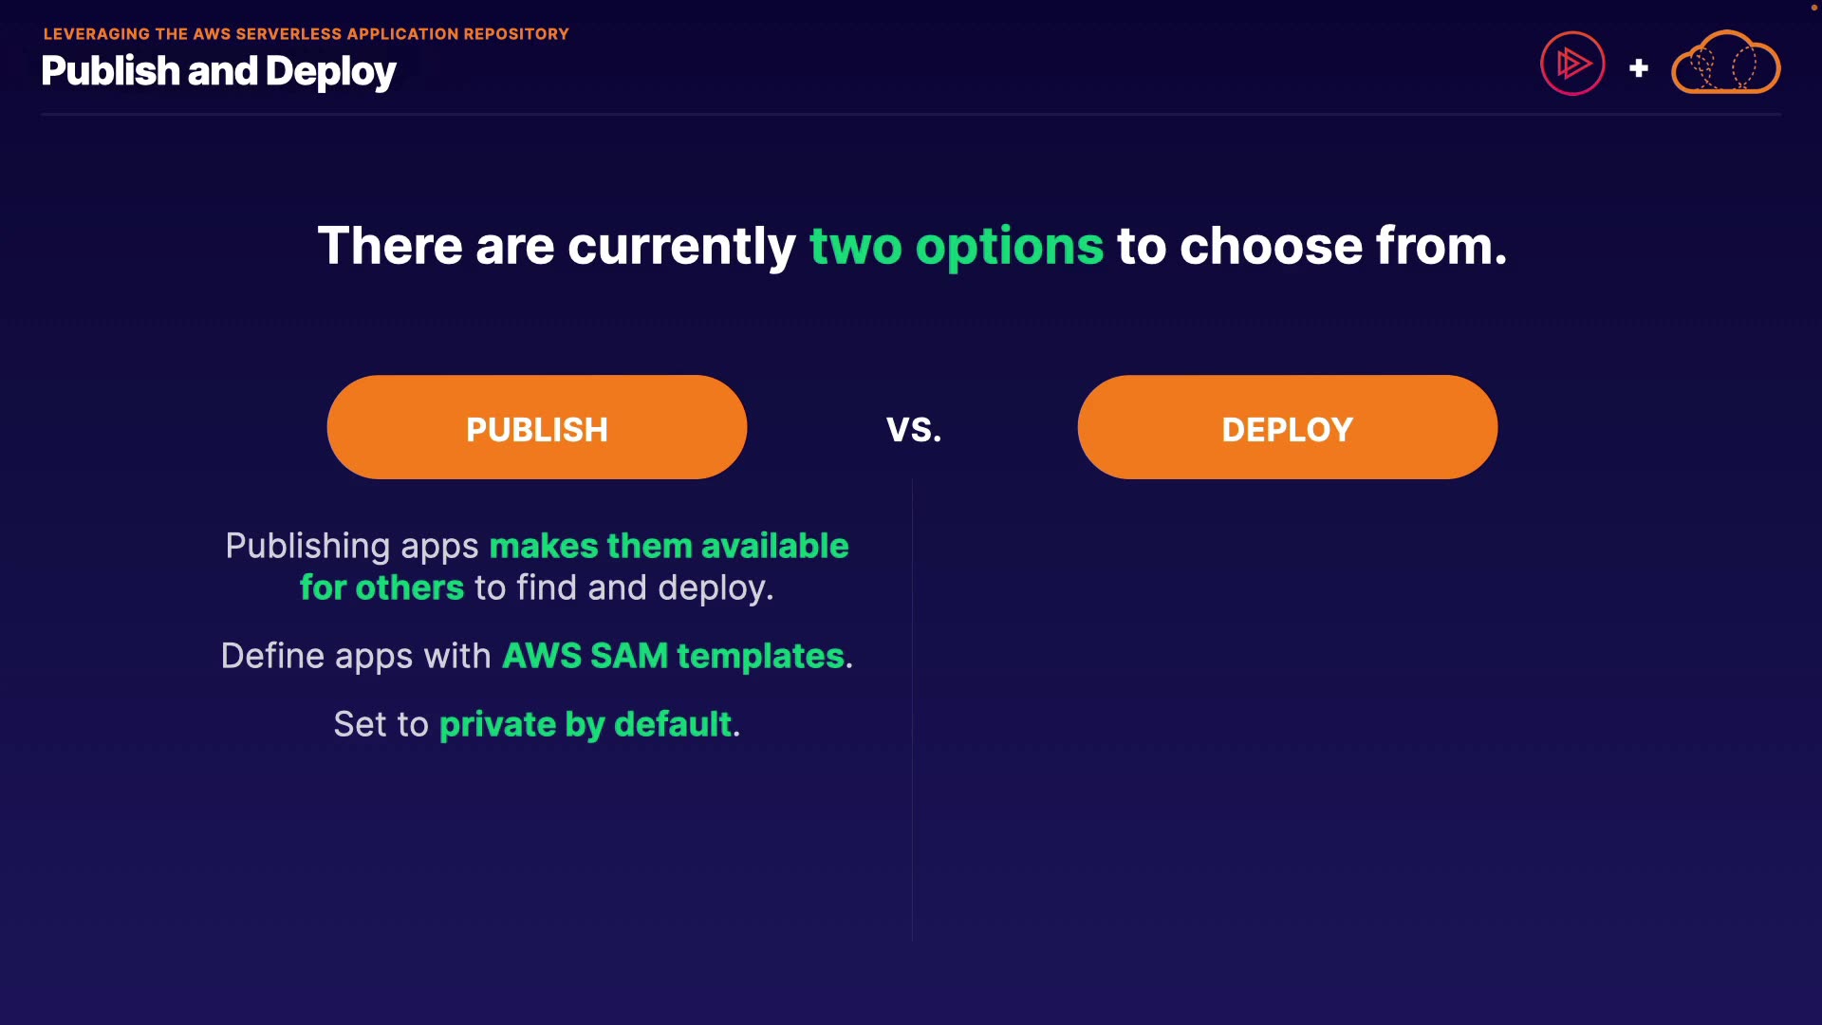The image size is (1822, 1025).
Task: Click the words "to choose from."
Action: click(x=1311, y=247)
